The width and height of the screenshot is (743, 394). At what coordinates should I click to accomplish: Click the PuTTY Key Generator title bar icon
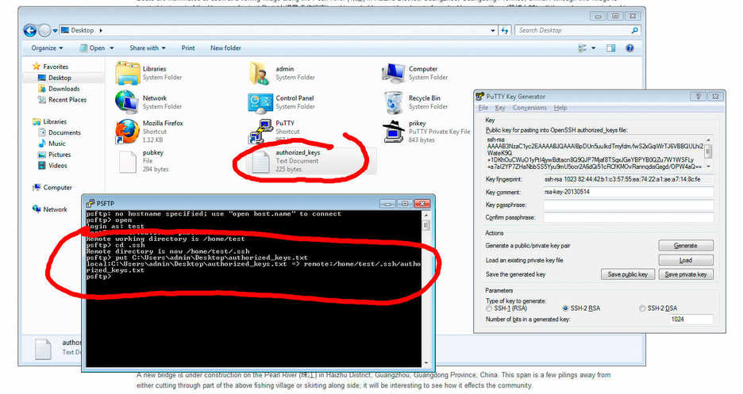pyautogui.click(x=479, y=97)
